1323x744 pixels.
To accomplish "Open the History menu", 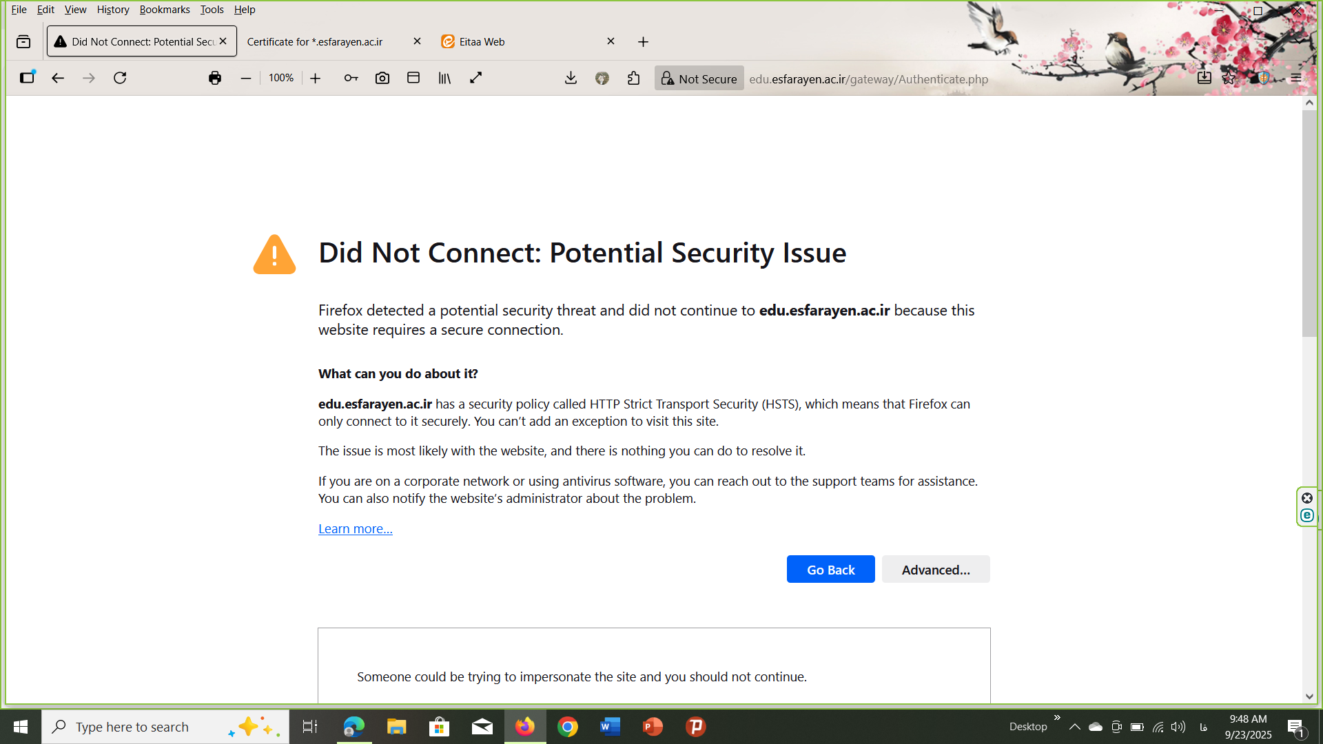I will pyautogui.click(x=113, y=10).
